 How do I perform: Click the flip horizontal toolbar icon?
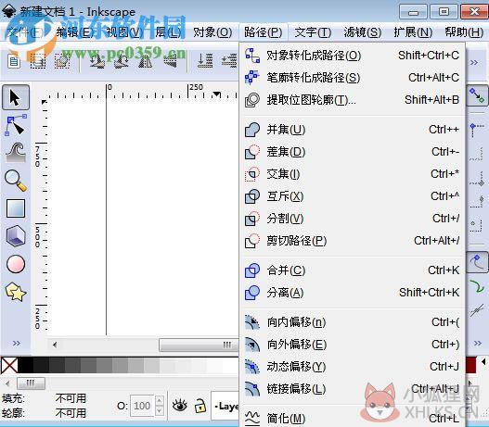(x=145, y=61)
